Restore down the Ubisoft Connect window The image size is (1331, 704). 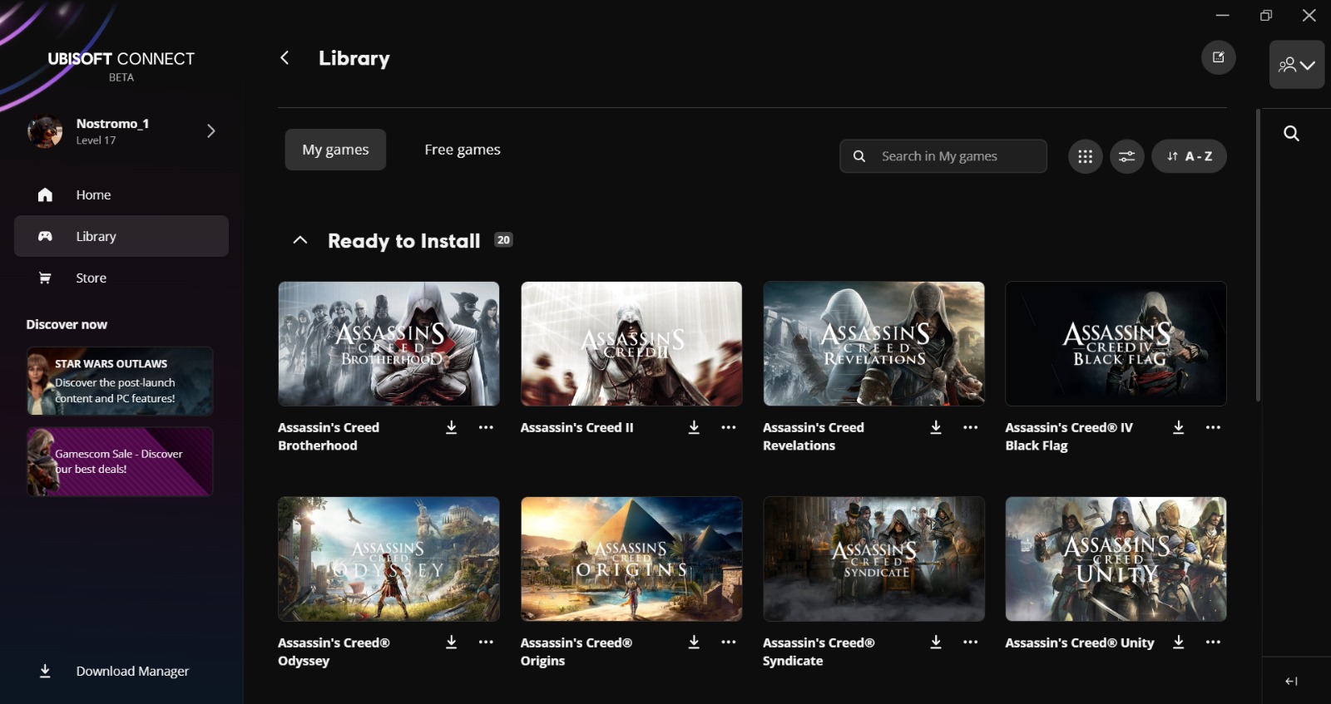(1266, 15)
